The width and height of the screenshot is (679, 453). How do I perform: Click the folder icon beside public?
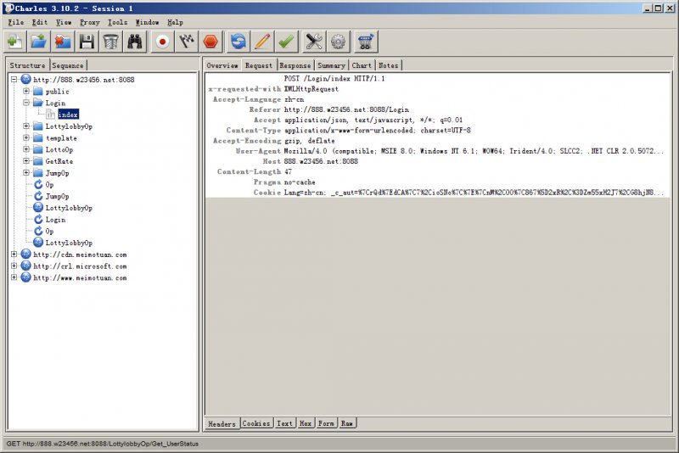pos(38,92)
